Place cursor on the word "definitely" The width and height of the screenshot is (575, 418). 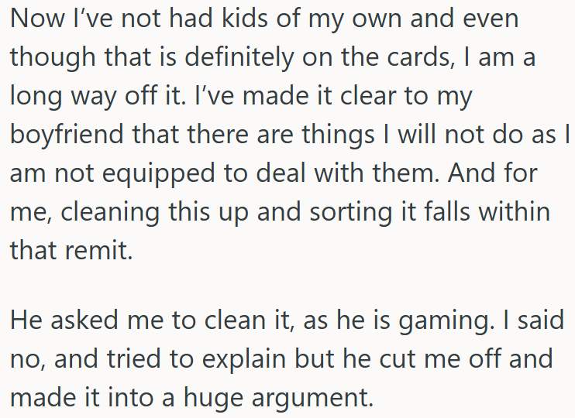[x=239, y=57]
